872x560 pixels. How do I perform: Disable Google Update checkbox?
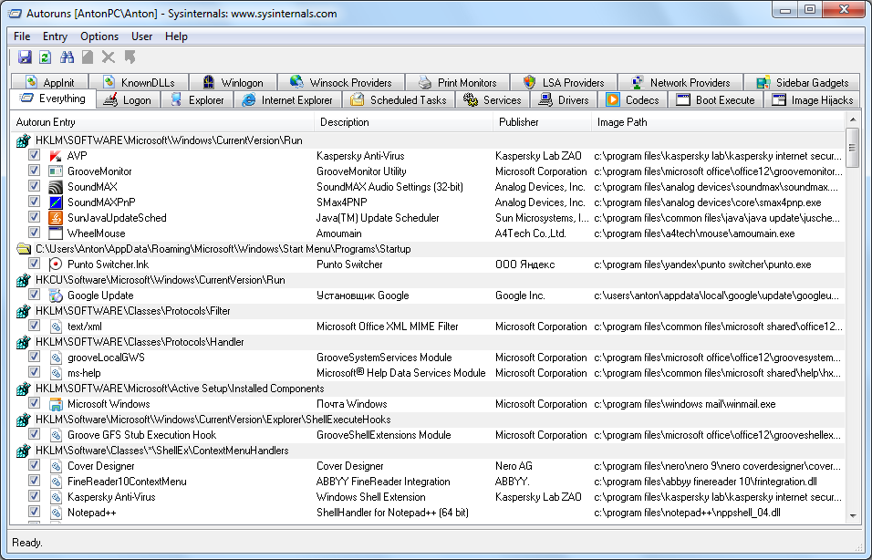(x=34, y=295)
